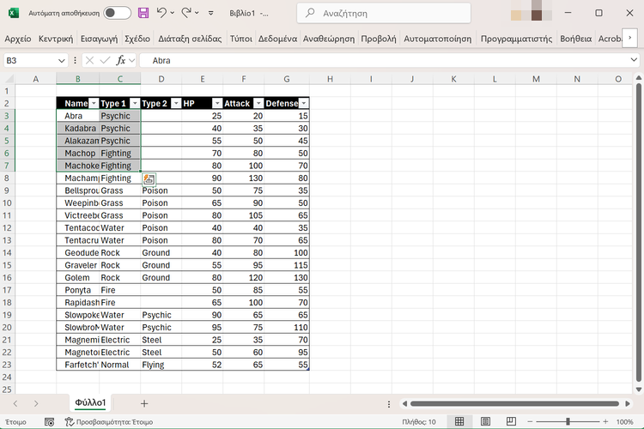Screen dimensions: 644x429
Task: Click the Undo arrow icon
Action: point(161,13)
